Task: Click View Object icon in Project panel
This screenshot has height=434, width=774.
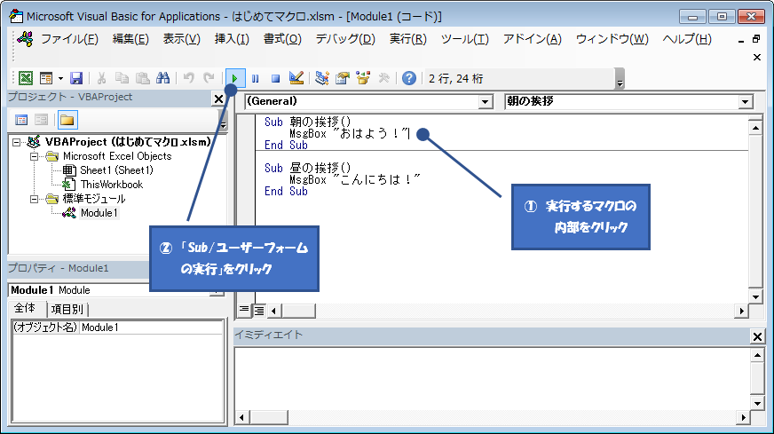Action: (x=42, y=120)
